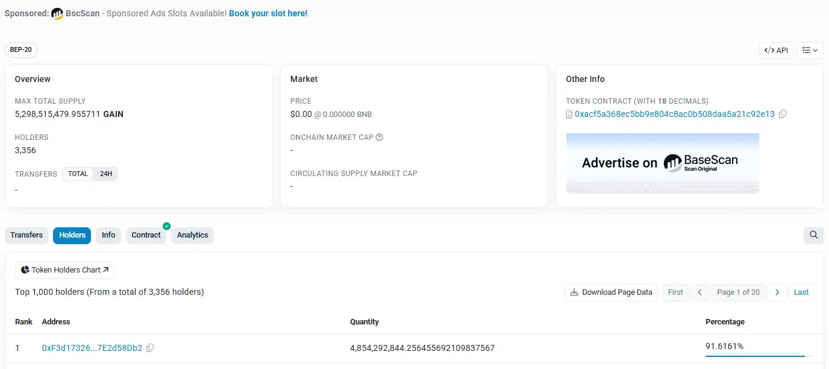Open the options dropdown next to API
This screenshot has height=369, width=829.
pyautogui.click(x=810, y=50)
